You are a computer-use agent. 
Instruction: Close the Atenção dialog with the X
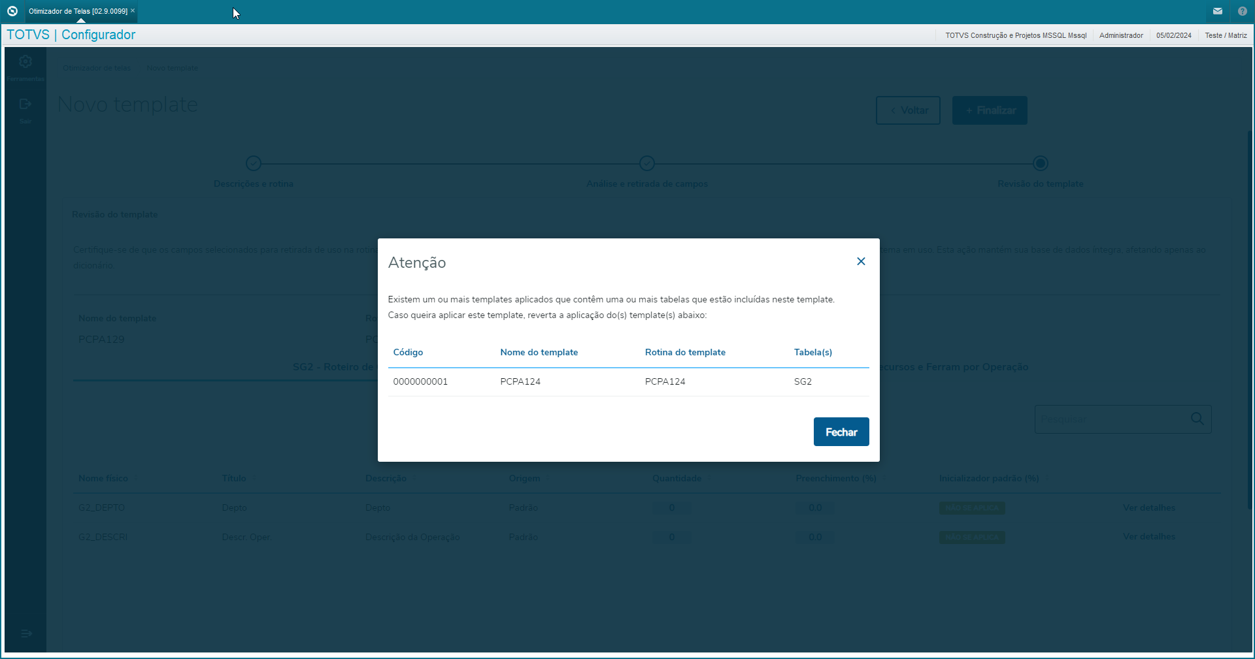(x=861, y=261)
